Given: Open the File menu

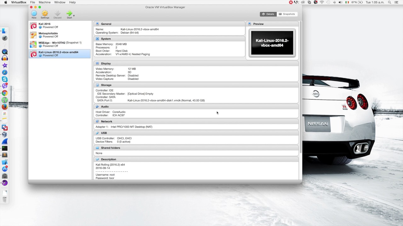Looking at the screenshot, I should (32, 2).
